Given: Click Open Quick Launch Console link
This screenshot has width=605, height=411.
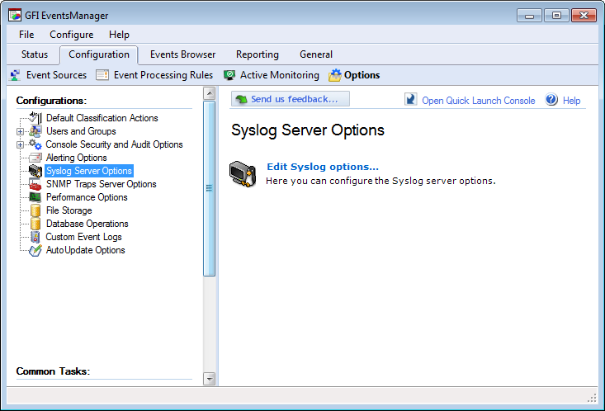Looking at the screenshot, I should [x=478, y=101].
